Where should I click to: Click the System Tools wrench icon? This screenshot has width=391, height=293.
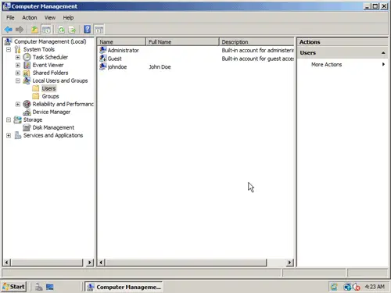(x=17, y=49)
